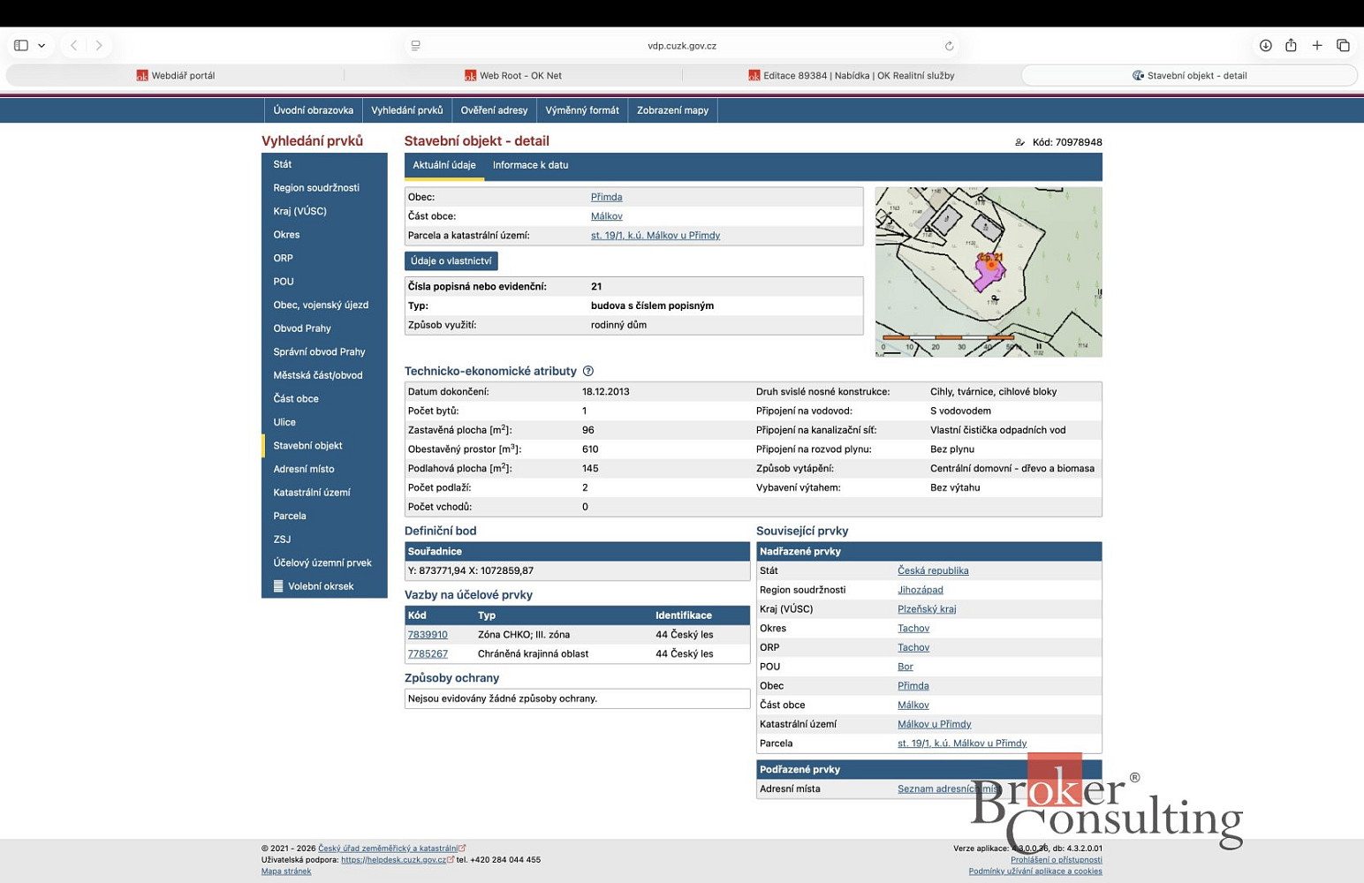The width and height of the screenshot is (1364, 883).
Task: Click the help icon beside Technicko-ekonomické atributy
Action: (x=588, y=371)
